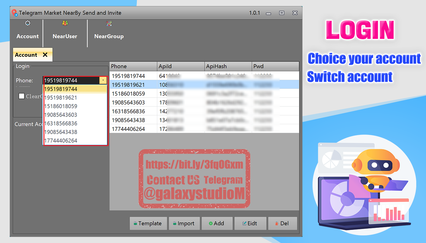Toggle the ClearC checkbox
Viewport: 426px width, 243px height.
point(22,96)
